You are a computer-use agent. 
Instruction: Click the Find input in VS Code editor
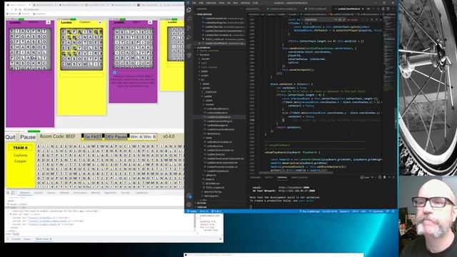point(318,19)
